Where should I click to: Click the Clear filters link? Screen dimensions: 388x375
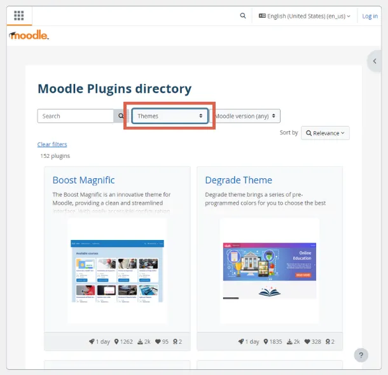(52, 145)
